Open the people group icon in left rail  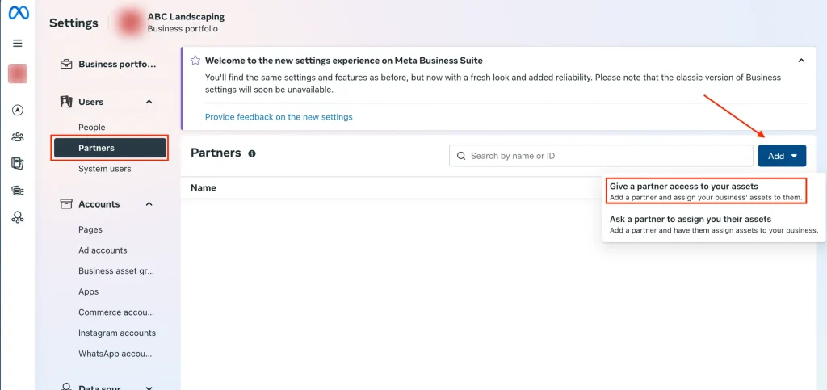coord(18,137)
